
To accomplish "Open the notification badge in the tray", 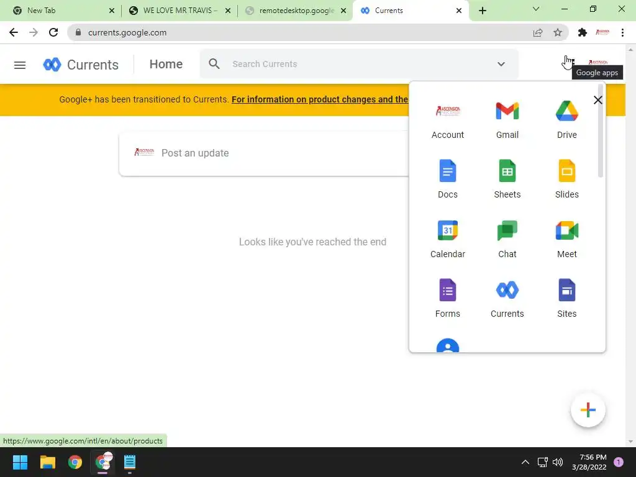I will coord(618,462).
